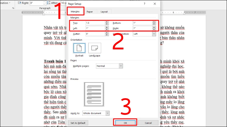227x127 pixels.
Task: Click the page preview thumbnail
Action: click(94, 94)
